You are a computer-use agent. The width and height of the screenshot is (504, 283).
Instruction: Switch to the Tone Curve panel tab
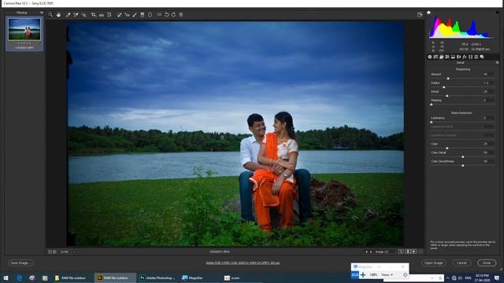click(x=435, y=57)
